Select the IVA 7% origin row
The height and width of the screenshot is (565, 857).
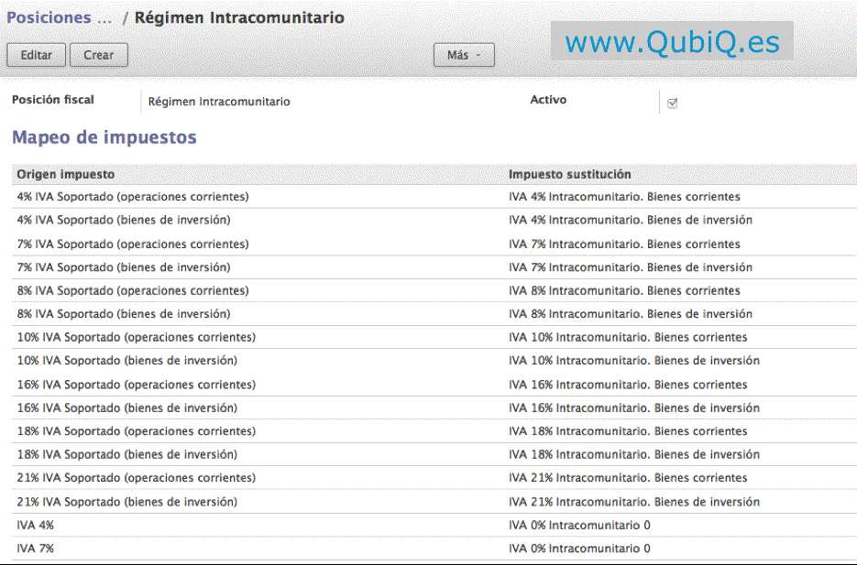pos(36,549)
